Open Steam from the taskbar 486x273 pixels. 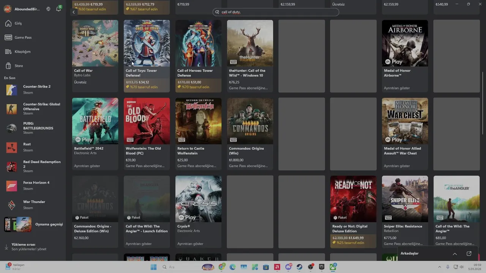[x=300, y=267]
